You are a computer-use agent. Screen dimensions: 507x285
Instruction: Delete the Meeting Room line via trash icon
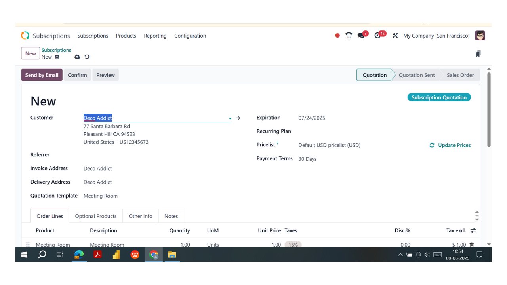(471, 245)
